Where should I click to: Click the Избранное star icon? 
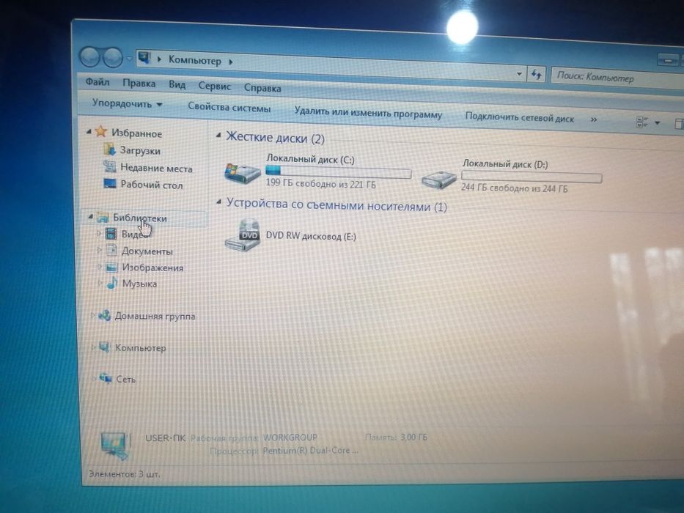click(101, 131)
